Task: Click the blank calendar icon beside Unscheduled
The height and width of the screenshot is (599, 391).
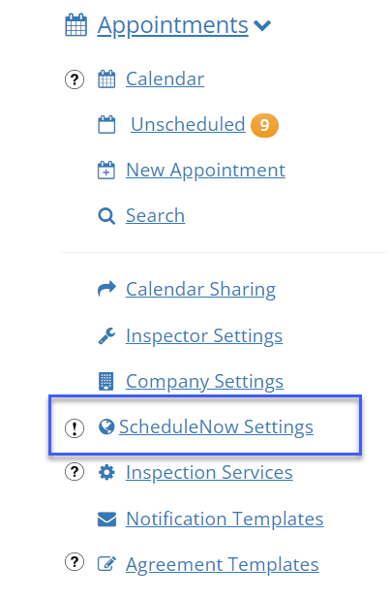Action: 106,124
